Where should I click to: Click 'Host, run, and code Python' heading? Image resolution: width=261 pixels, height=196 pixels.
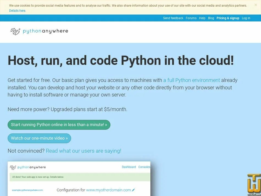coord(121,60)
